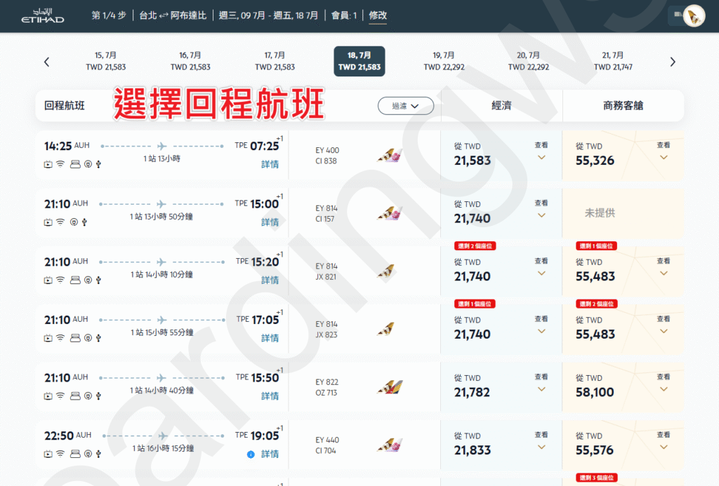Click airline logo on JX 823 row

[x=386, y=329]
